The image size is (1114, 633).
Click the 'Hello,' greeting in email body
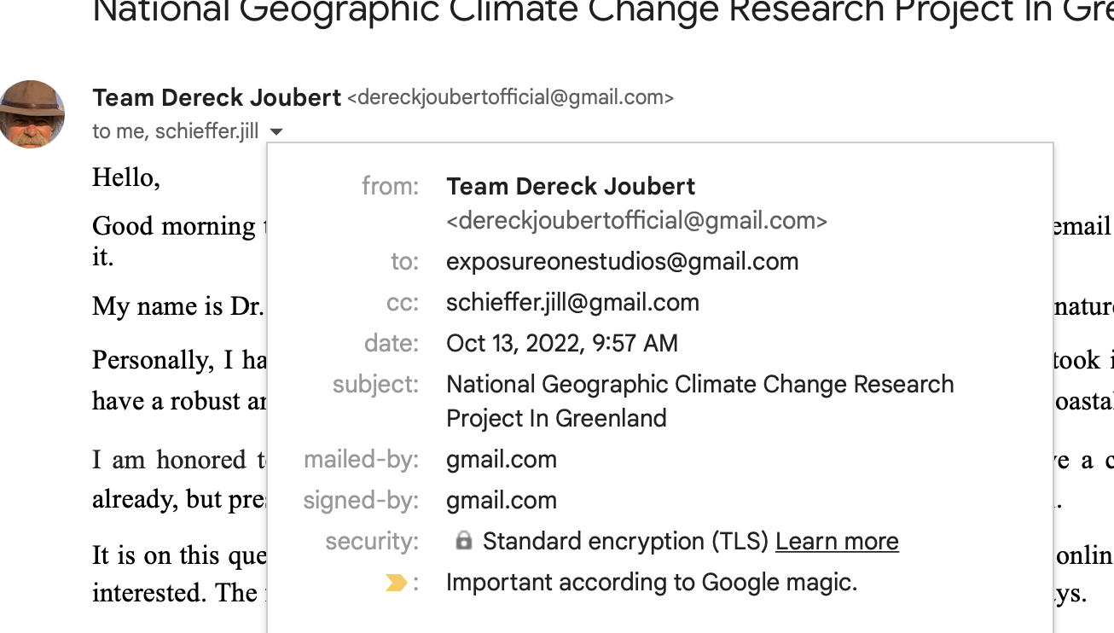click(126, 177)
